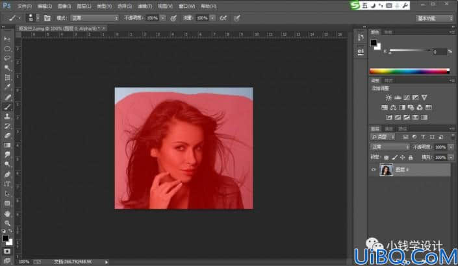458x266 pixels.
Task: Select the History Brush tool
Action: (7, 126)
